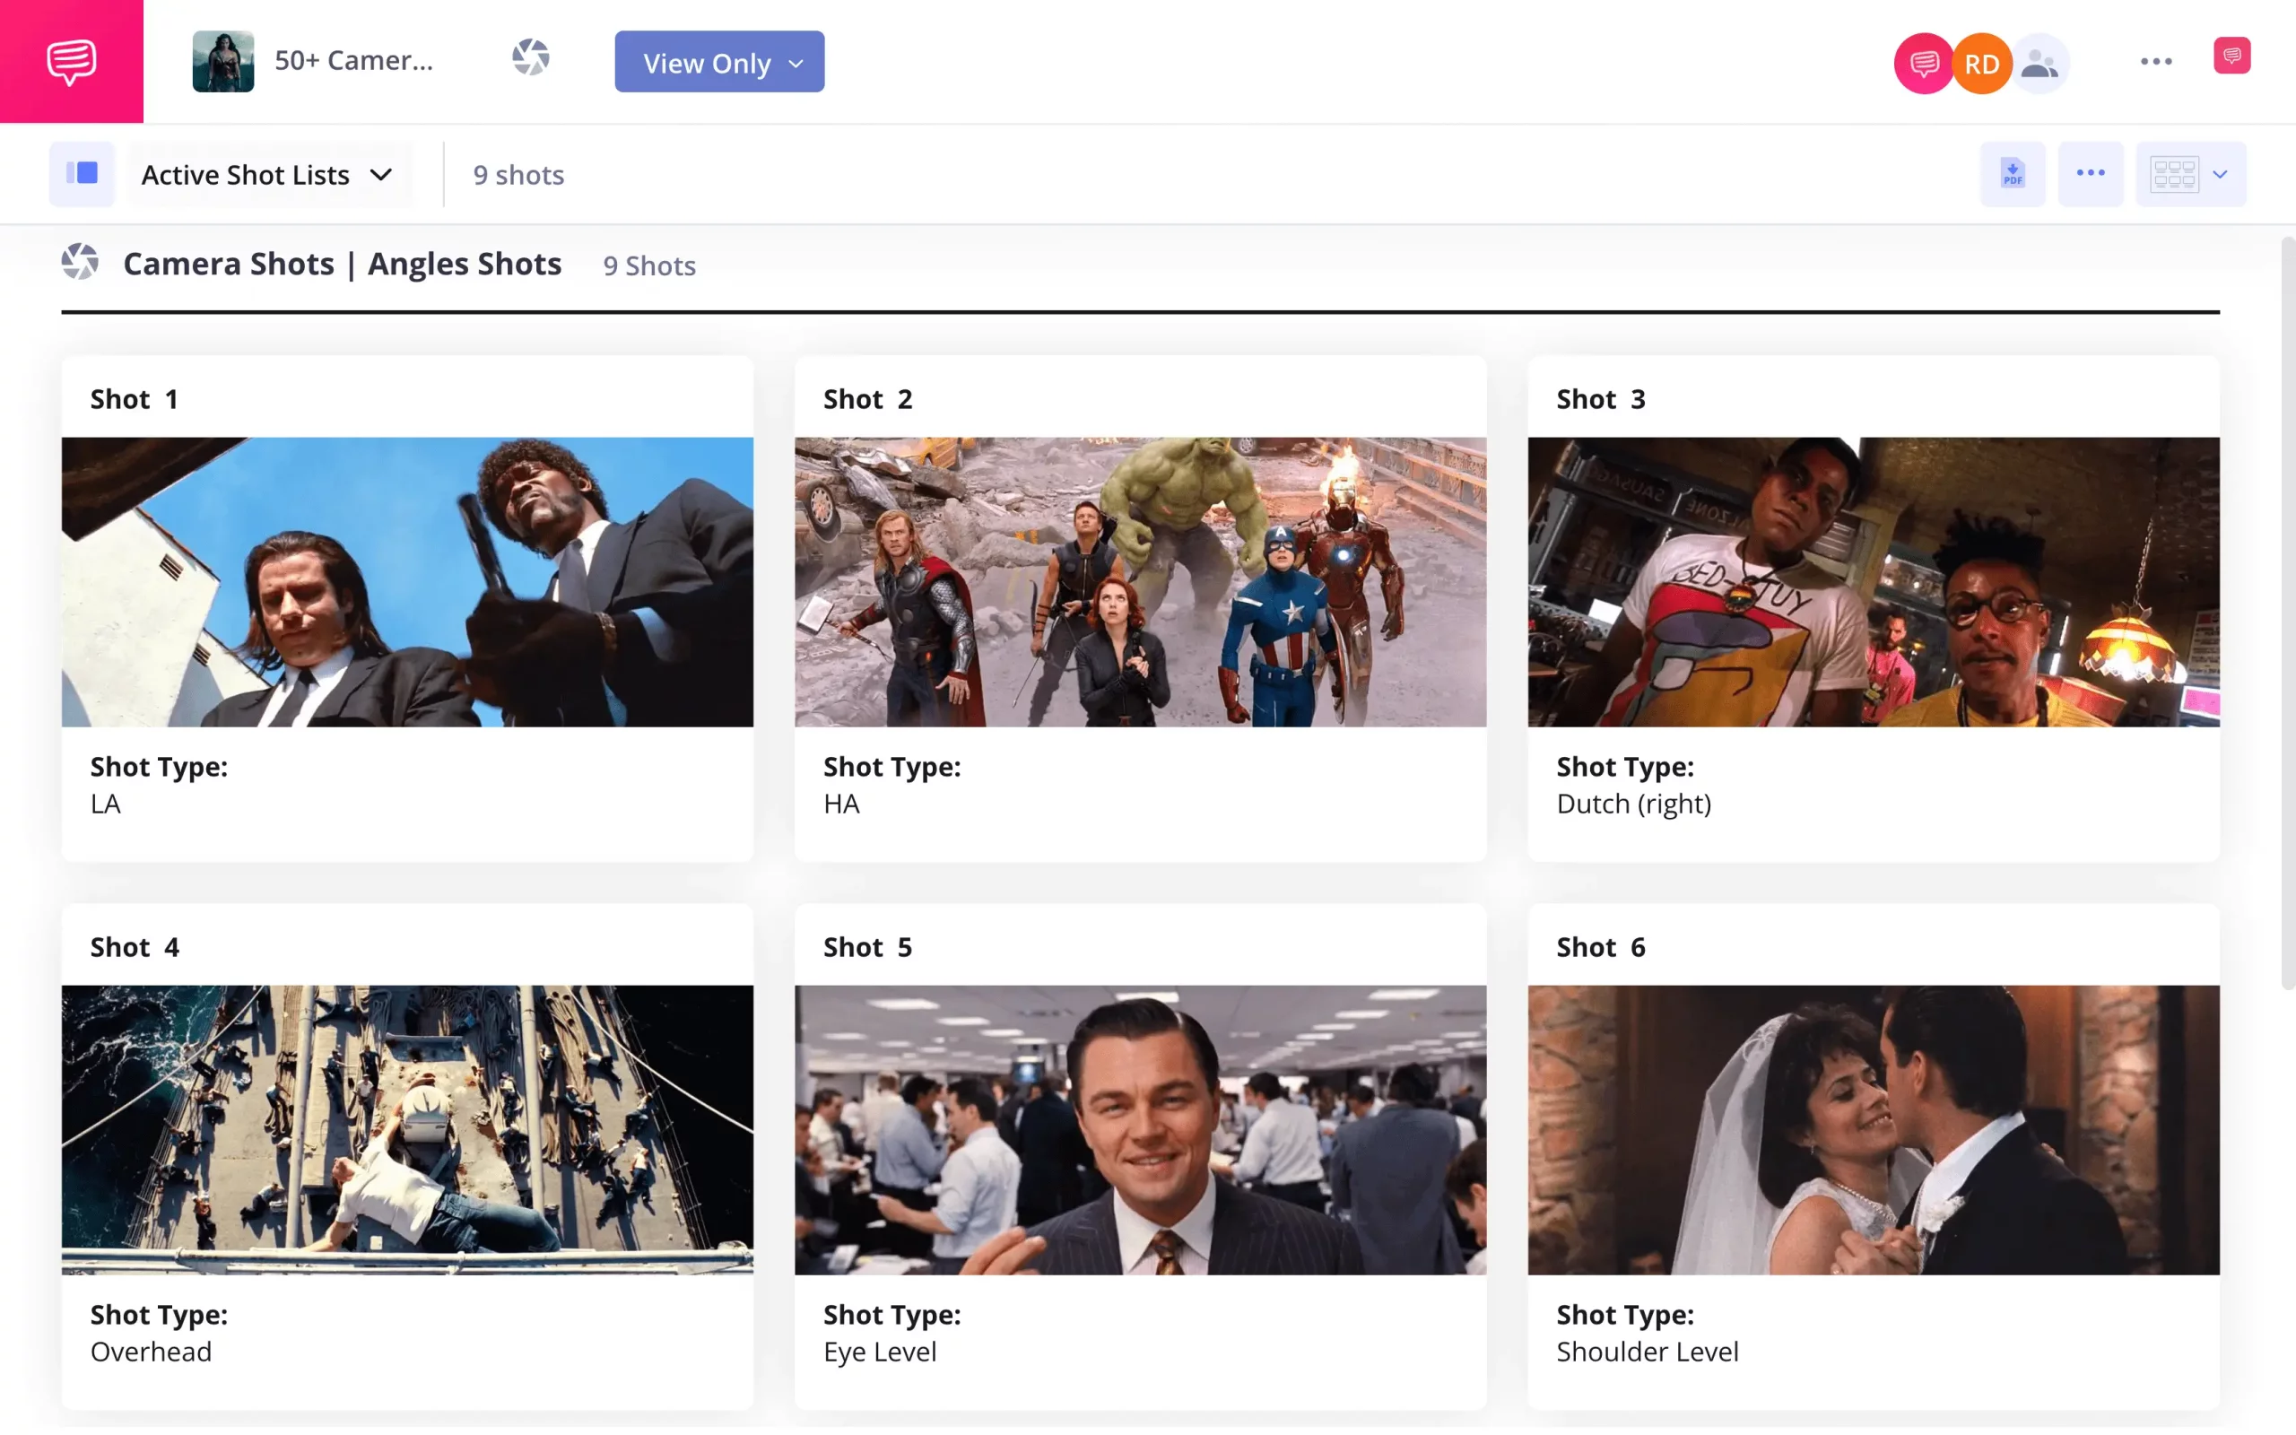Click the Eye Level shot type value
The image size is (2296, 1435).
coord(880,1352)
